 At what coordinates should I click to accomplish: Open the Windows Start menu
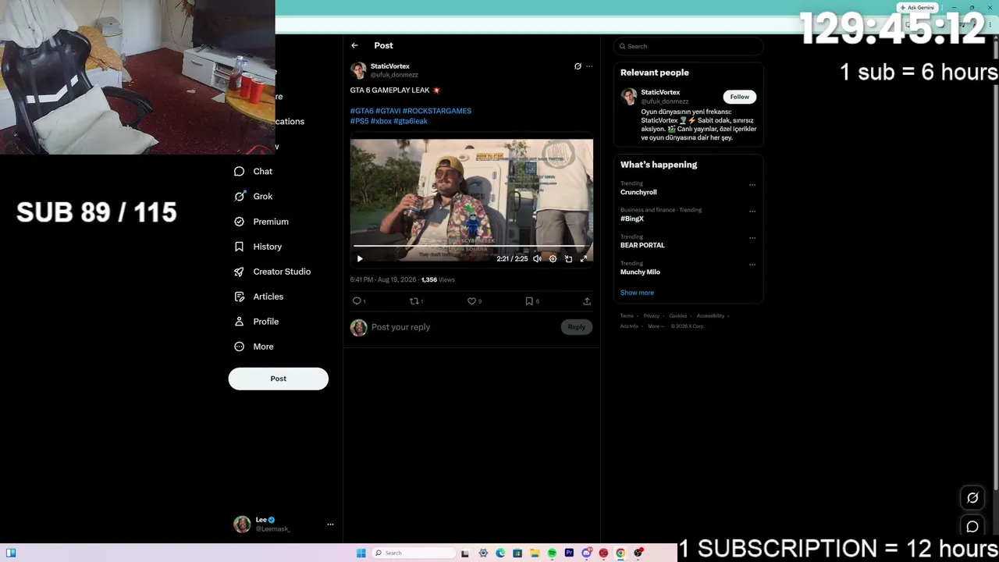click(x=361, y=553)
